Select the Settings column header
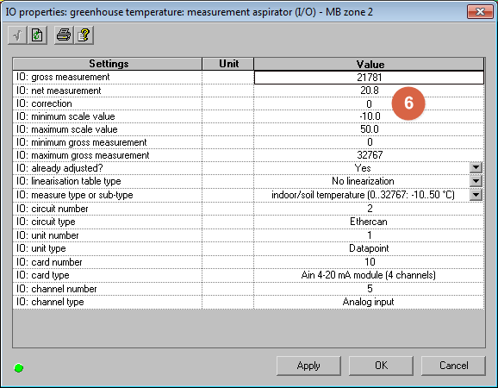The image size is (498, 388). (x=108, y=64)
